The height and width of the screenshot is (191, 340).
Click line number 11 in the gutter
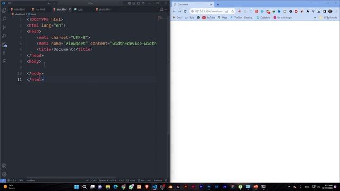(20, 80)
